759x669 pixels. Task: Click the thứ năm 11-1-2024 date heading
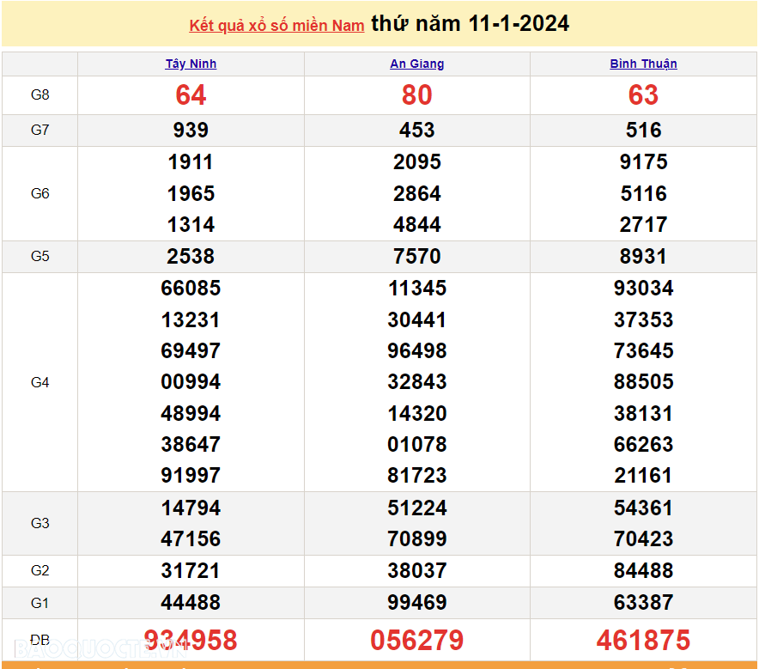tap(470, 23)
